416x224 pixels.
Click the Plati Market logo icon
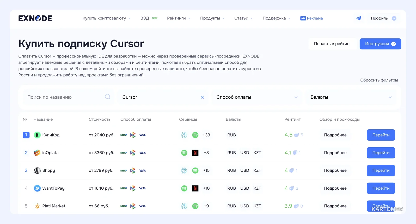pos(37,206)
